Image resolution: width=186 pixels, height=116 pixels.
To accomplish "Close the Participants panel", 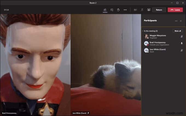I will pyautogui.click(x=181, y=21).
